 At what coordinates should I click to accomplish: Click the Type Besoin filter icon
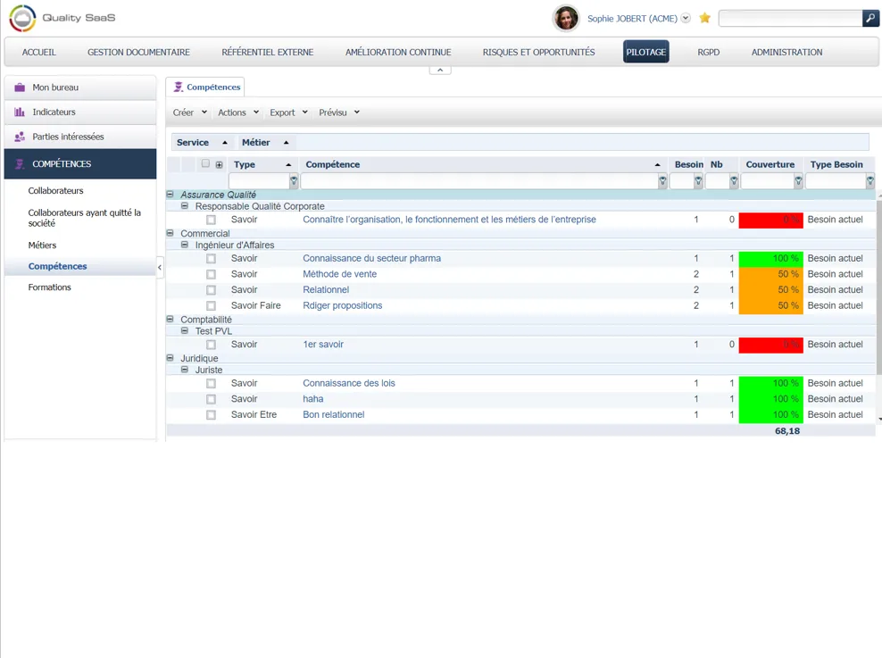tap(870, 181)
